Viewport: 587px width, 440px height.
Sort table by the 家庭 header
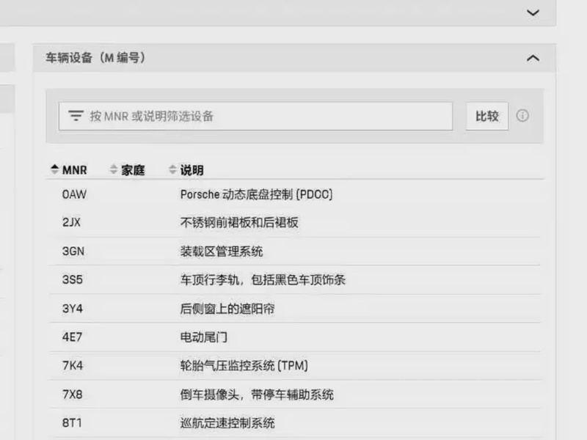point(133,170)
